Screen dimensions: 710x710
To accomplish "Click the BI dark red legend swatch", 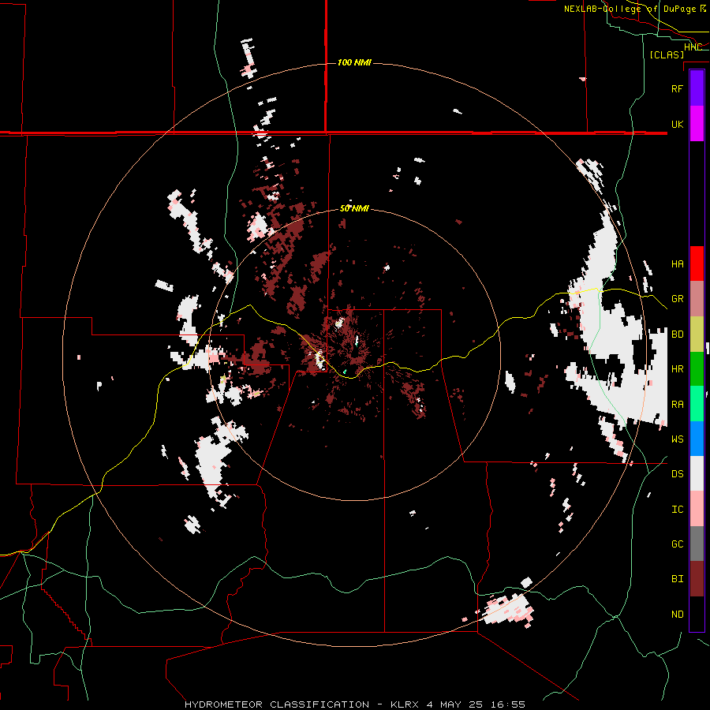I will [697, 579].
